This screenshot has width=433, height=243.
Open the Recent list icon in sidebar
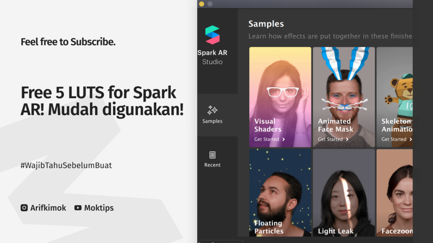pyautogui.click(x=212, y=155)
